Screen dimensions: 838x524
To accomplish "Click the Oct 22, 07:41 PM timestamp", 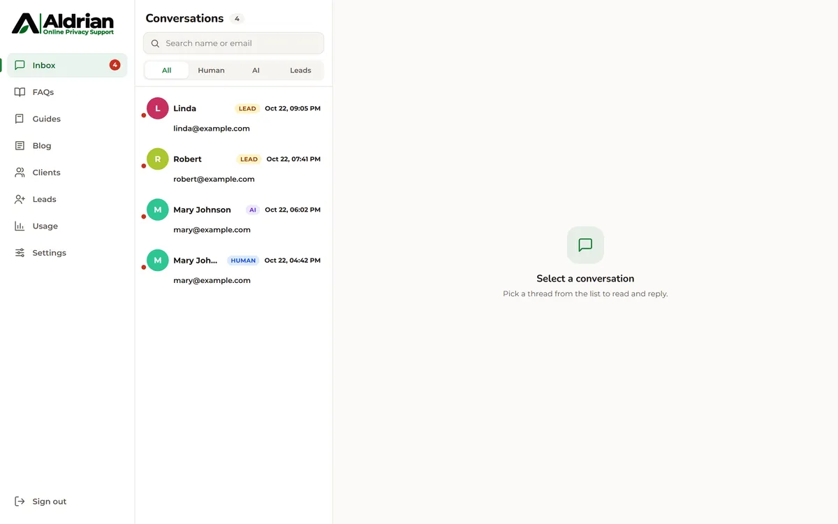I will [293, 159].
